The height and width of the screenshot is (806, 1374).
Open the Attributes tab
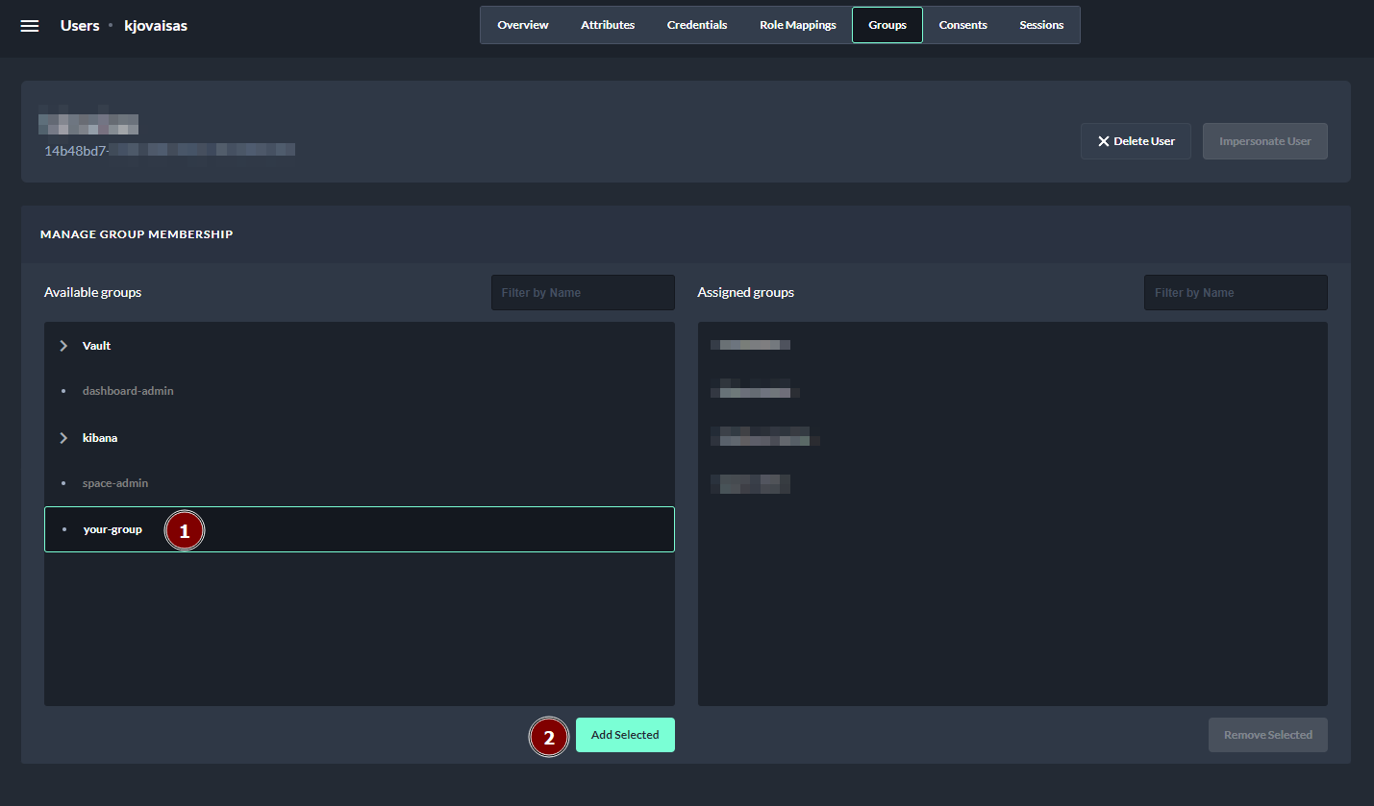608,25
